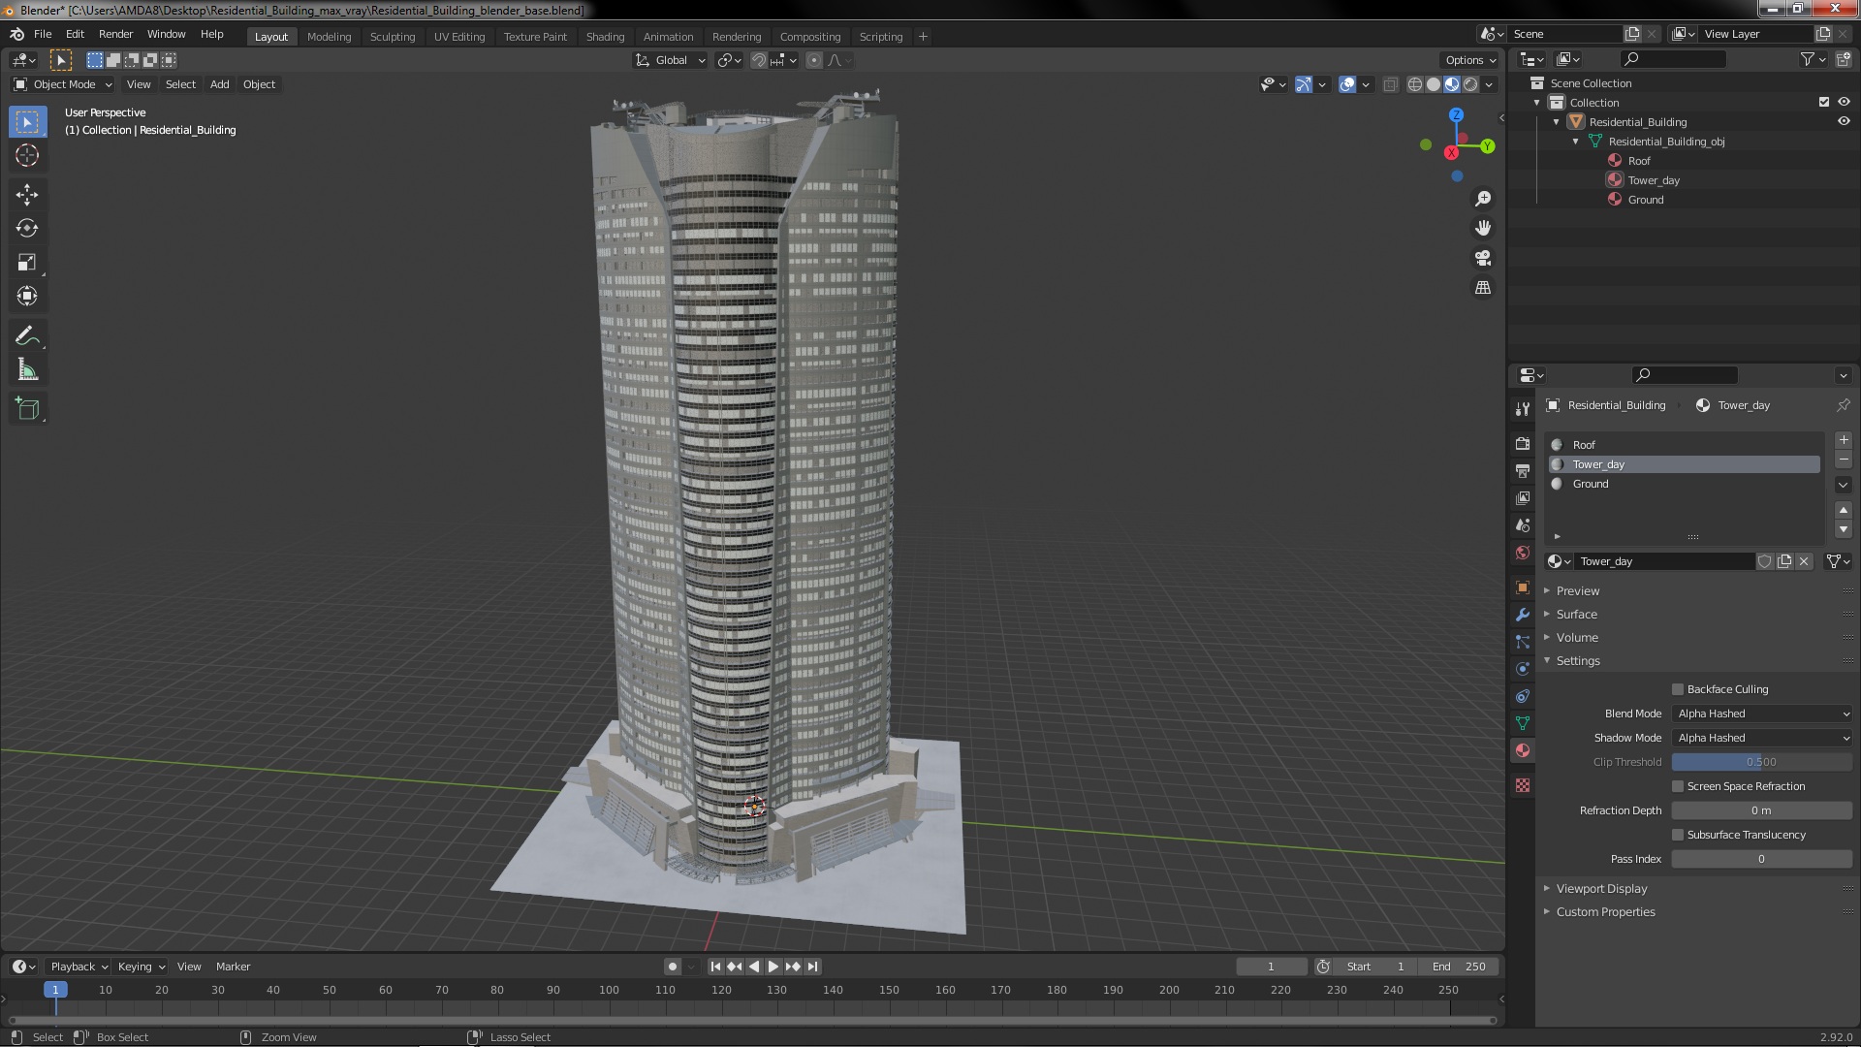Open the Render menu

click(x=115, y=34)
